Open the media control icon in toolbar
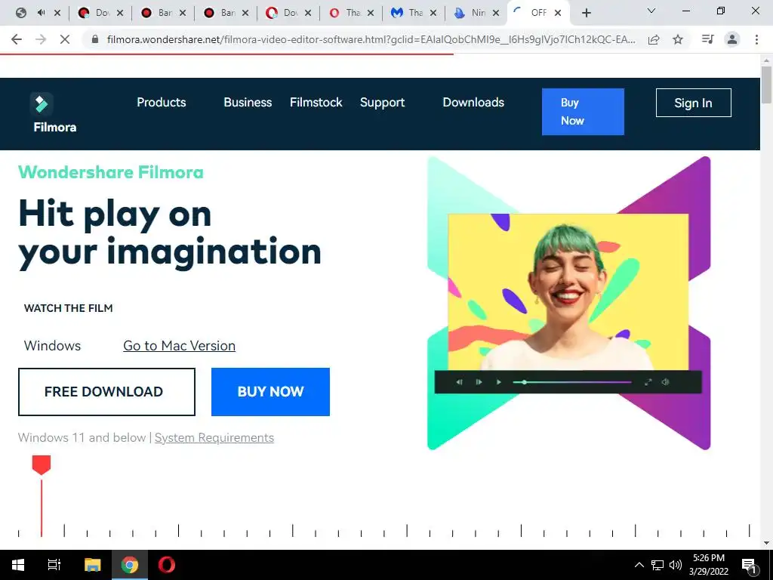773x580 pixels. coord(707,39)
